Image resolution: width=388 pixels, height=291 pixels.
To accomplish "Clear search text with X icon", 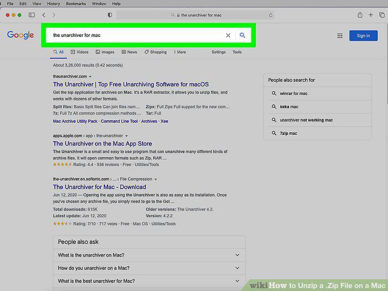I will tap(228, 35).
